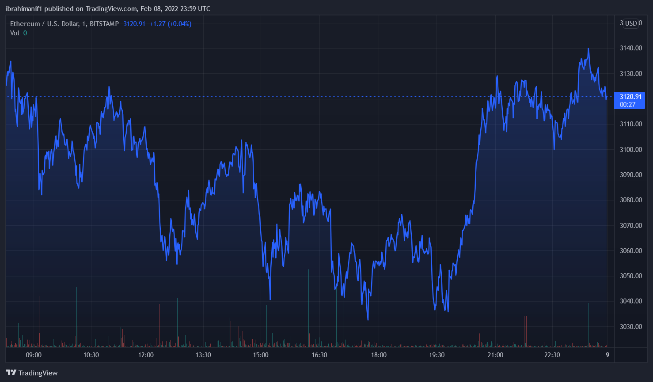Click the 12:00 time axis label
Screen dimensions: 653x382
coord(146,355)
